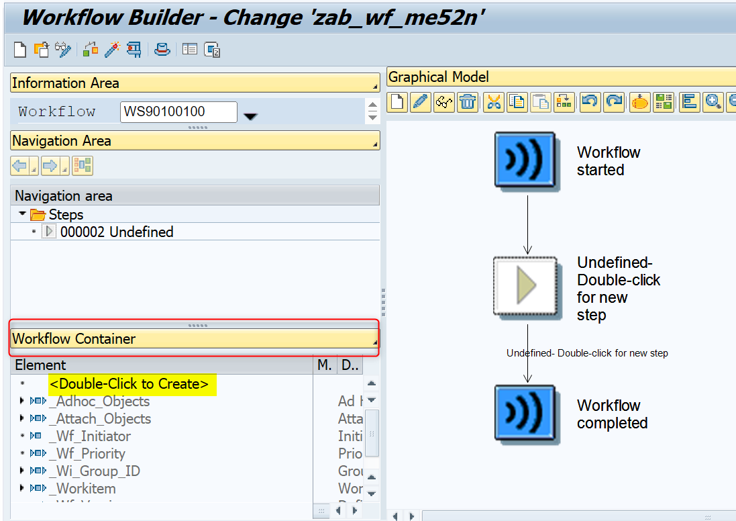736x521 pixels.
Task: Click the Undo icon
Action: 590,101
